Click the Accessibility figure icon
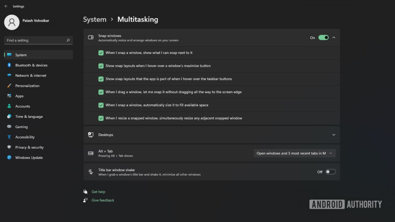The width and height of the screenshot is (395, 222). click(x=9, y=137)
